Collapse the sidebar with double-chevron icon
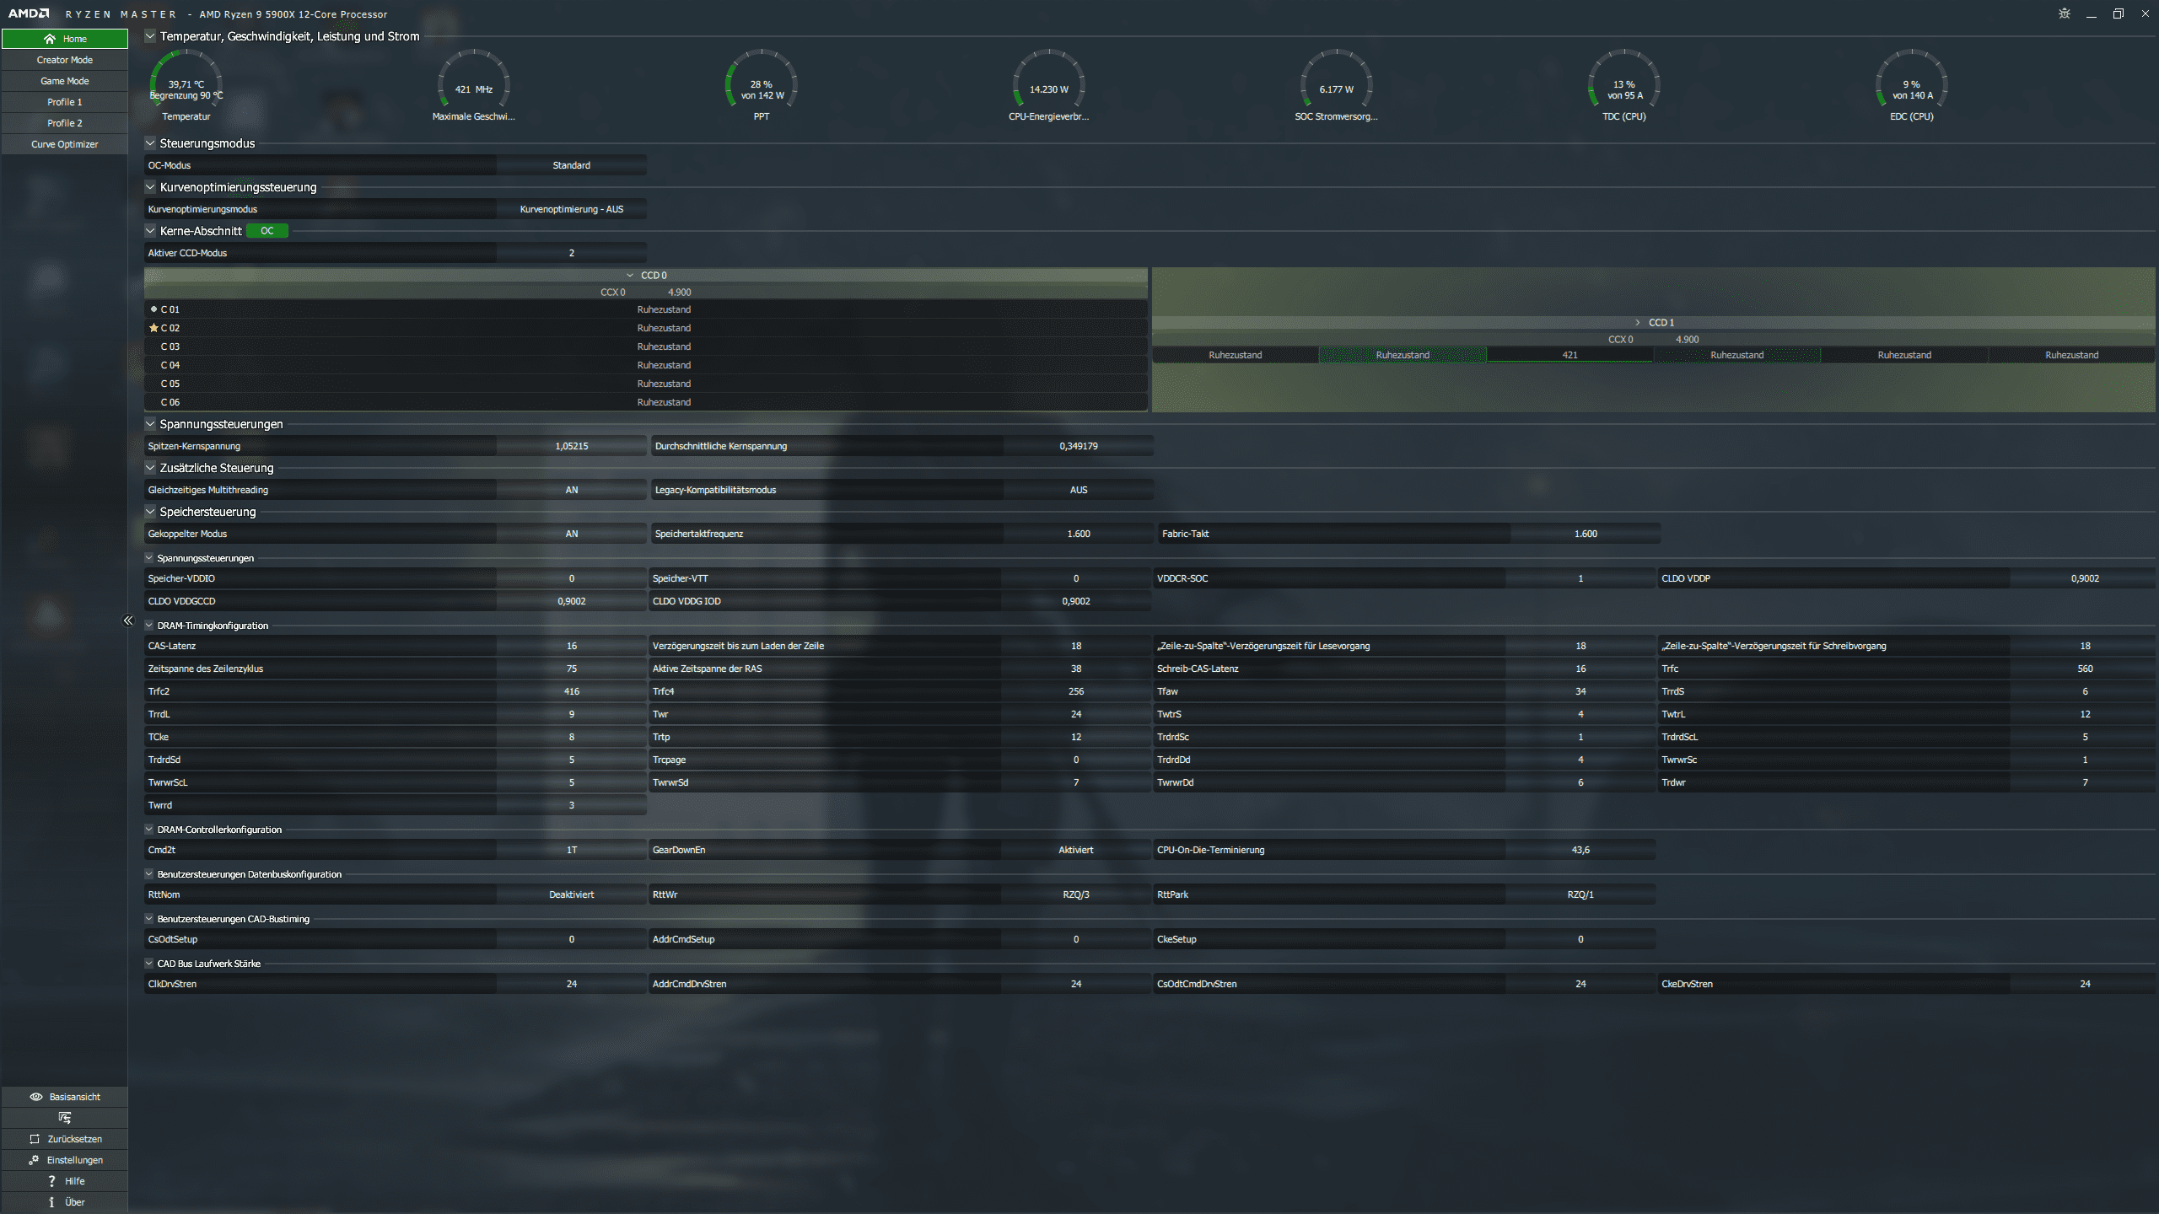 coord(128,620)
